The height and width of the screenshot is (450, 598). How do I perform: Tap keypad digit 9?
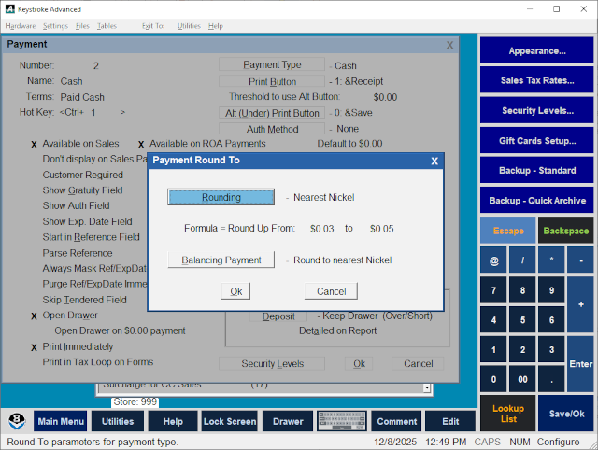(x=551, y=290)
